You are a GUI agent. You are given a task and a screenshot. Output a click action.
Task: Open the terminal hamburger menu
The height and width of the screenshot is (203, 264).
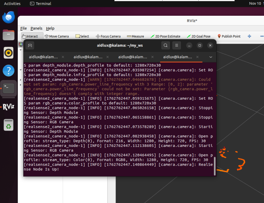[x=176, y=45]
